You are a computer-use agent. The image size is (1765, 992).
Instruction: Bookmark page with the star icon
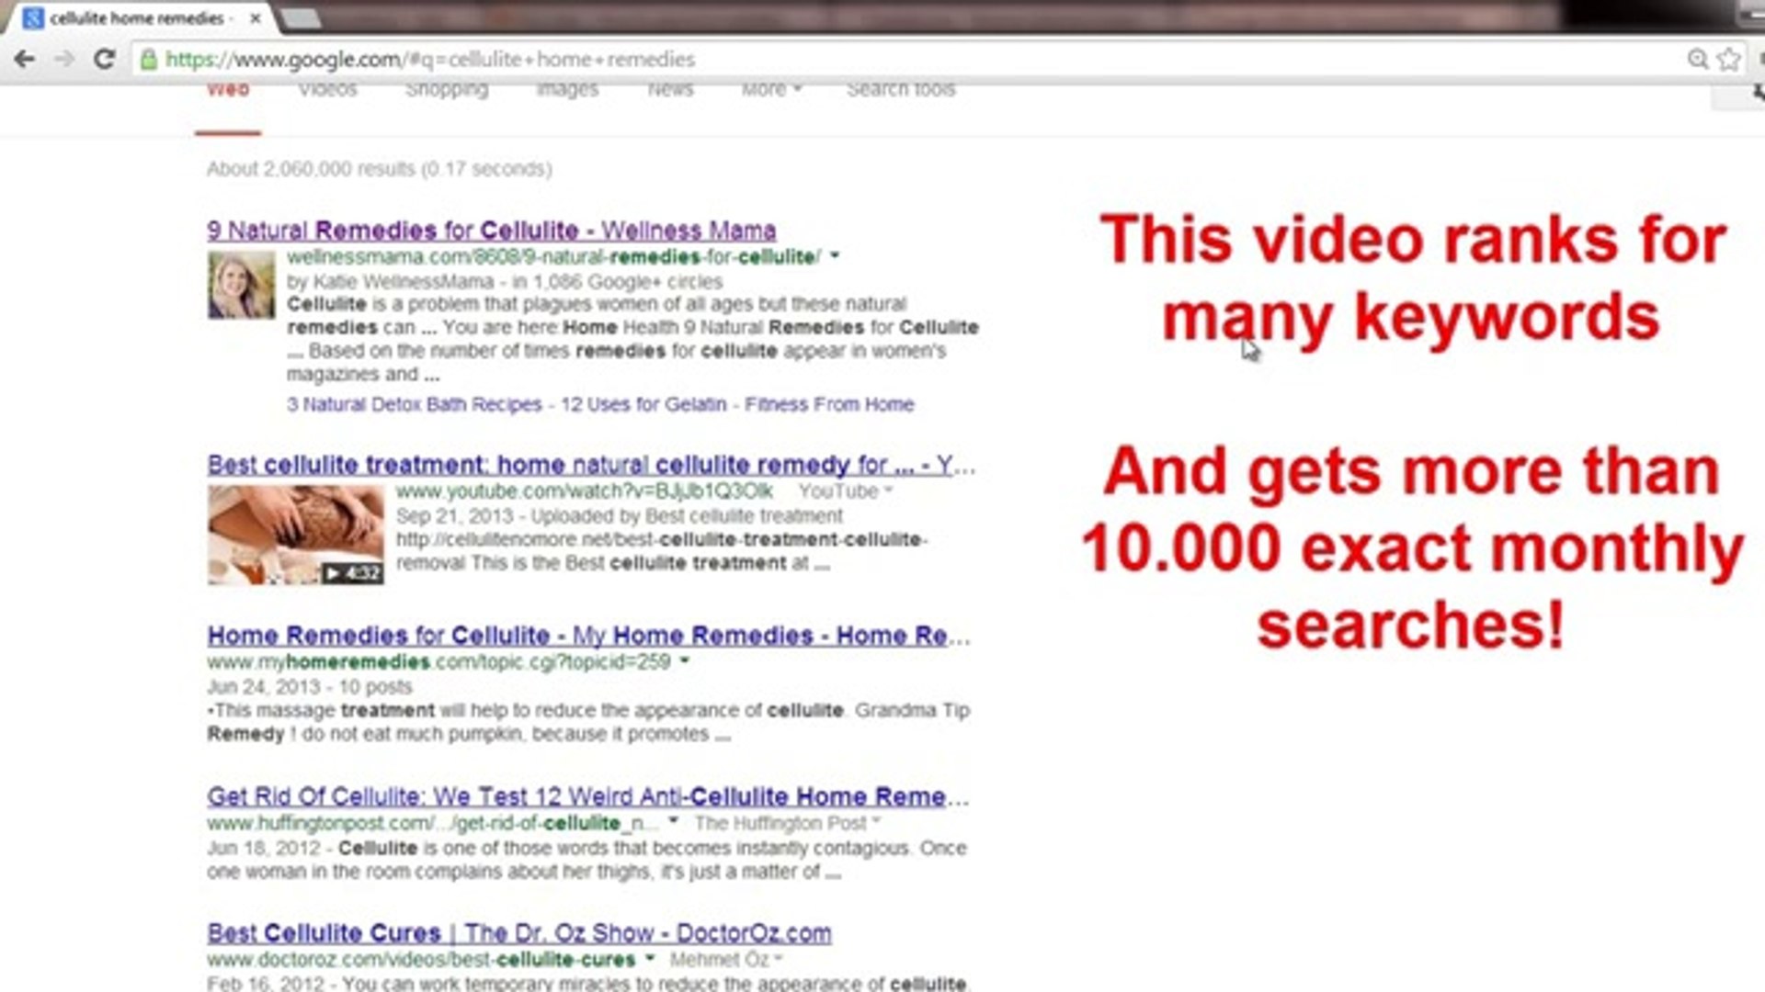(1729, 60)
